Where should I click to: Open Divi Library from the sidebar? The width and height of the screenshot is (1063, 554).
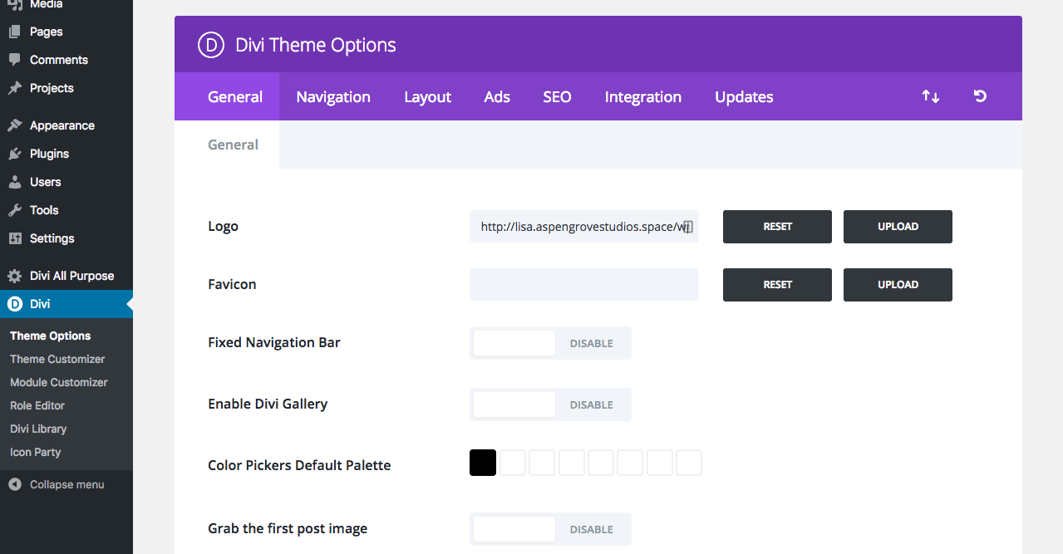coord(38,429)
